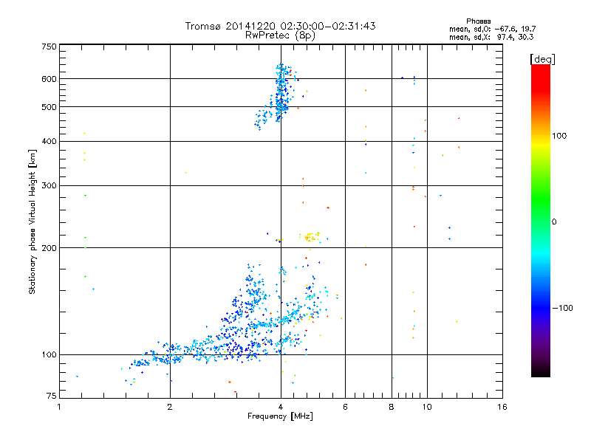Click the y-axis '300' tick label

click(49, 185)
